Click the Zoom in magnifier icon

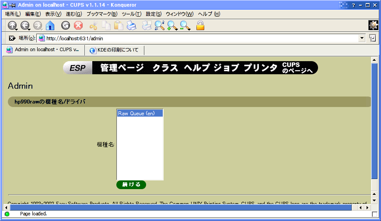172,26
